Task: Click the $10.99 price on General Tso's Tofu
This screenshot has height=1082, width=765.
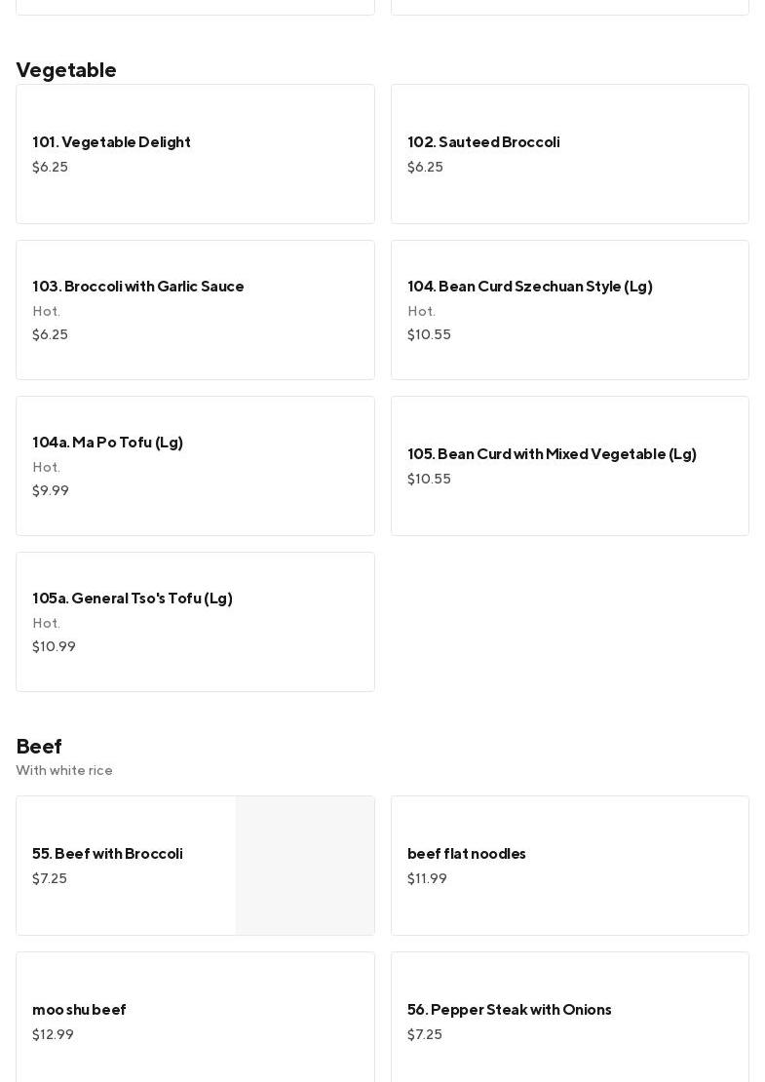Action: click(54, 647)
